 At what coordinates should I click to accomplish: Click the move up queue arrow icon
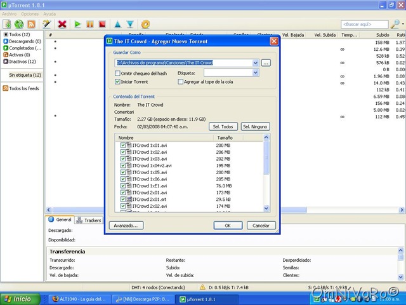(117, 24)
